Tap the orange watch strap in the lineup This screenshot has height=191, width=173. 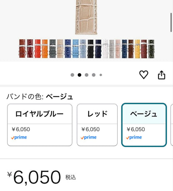tap(45, 49)
